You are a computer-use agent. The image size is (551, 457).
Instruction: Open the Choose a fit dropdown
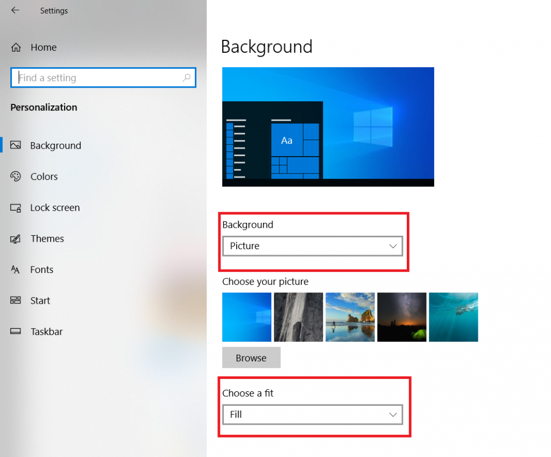click(313, 414)
